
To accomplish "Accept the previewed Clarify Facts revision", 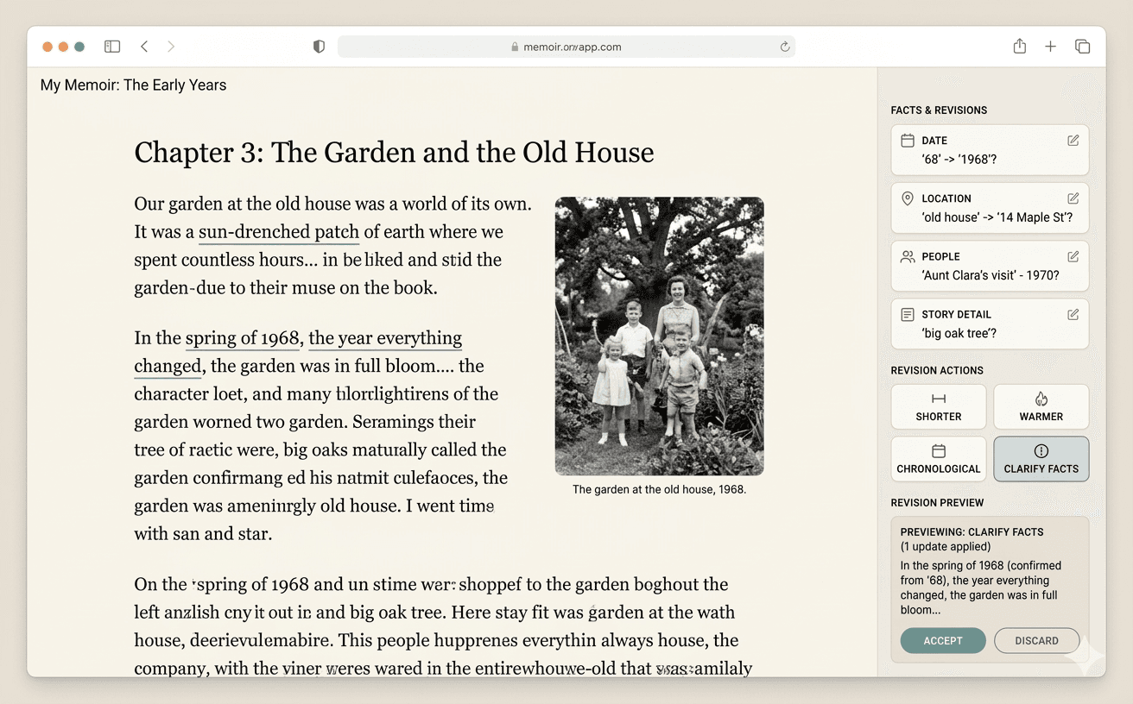I will click(942, 640).
